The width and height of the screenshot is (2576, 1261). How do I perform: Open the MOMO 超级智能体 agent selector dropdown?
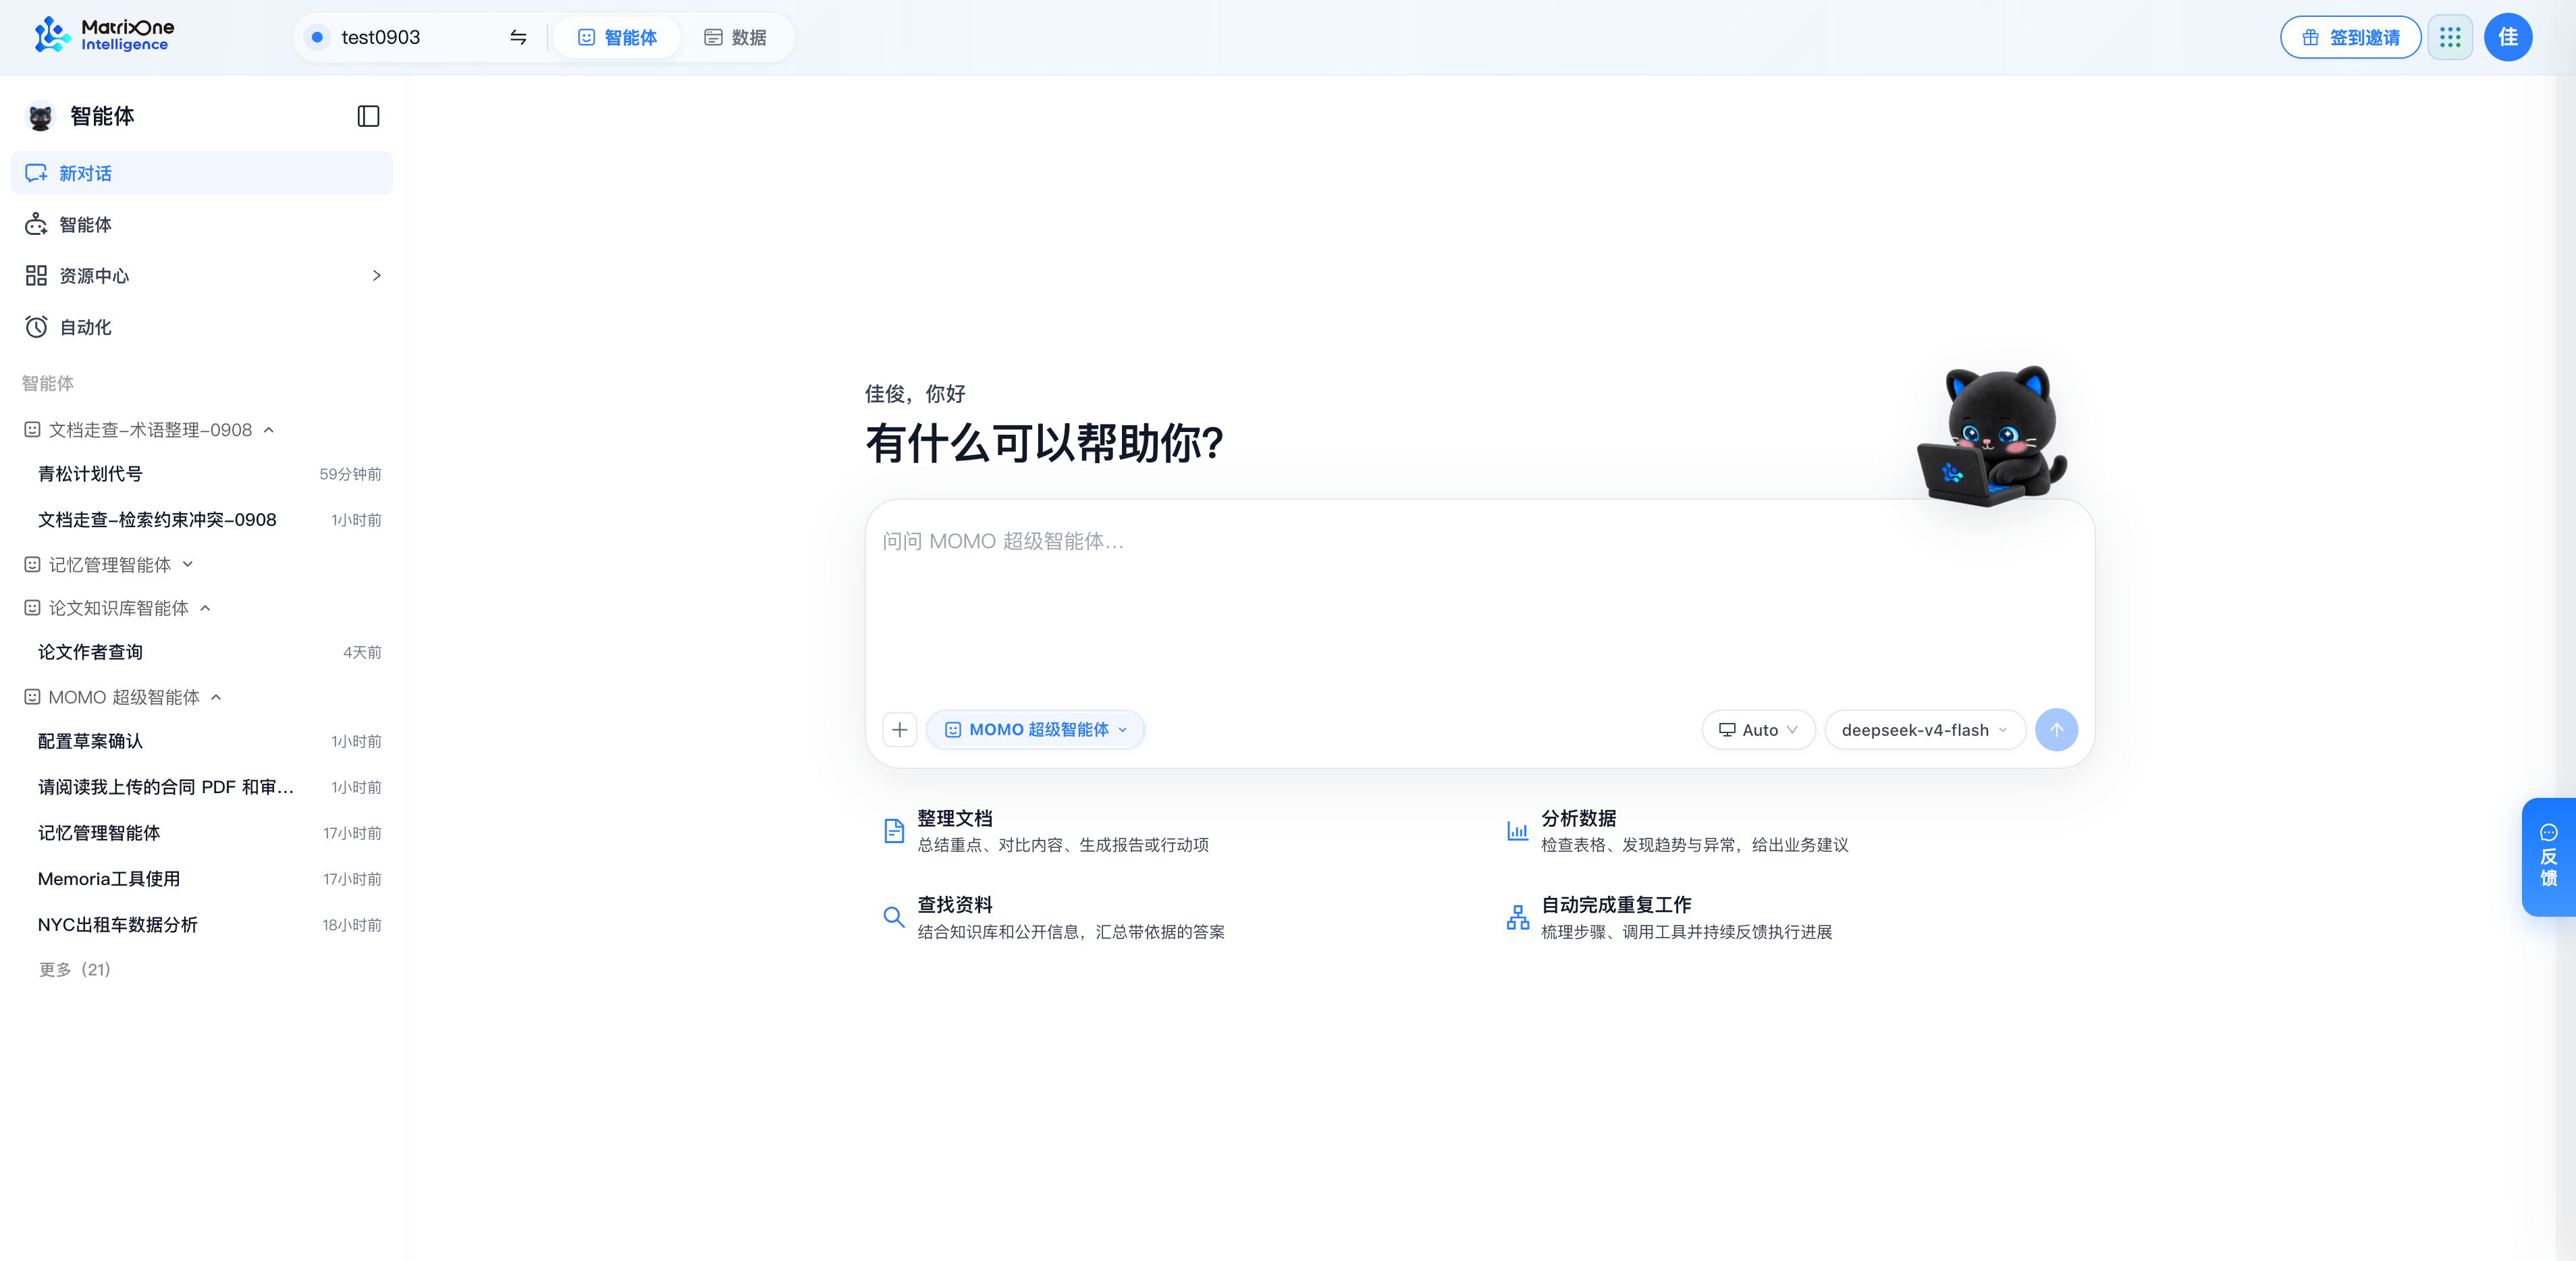tap(1035, 729)
